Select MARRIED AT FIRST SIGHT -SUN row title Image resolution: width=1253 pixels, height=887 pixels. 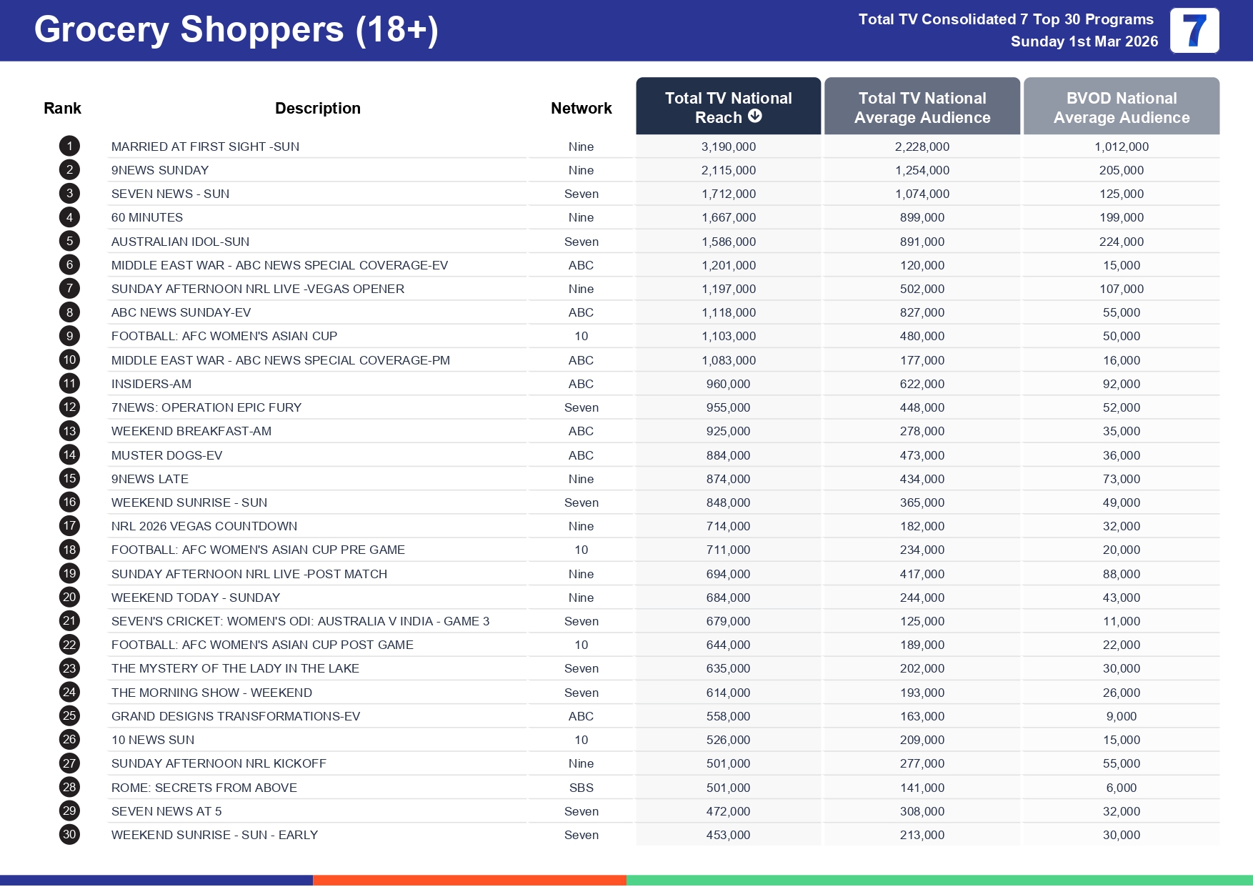pos(205,147)
